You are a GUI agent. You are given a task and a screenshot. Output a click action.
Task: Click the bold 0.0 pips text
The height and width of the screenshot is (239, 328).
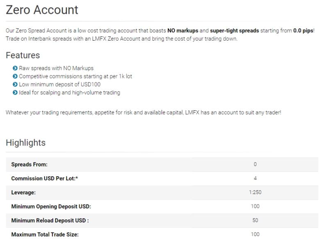point(303,30)
